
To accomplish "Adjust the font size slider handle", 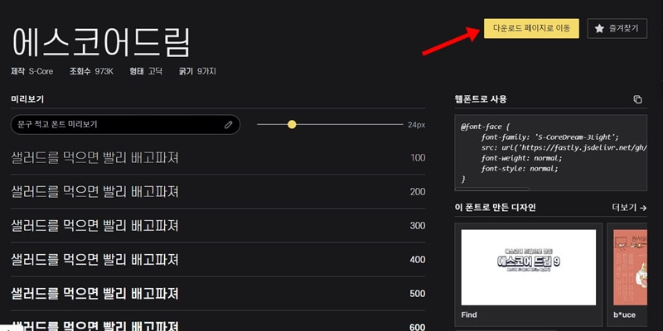I will pyautogui.click(x=292, y=125).
